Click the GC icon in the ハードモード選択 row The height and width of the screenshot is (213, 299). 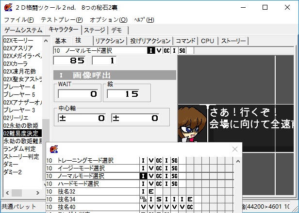point(159,183)
